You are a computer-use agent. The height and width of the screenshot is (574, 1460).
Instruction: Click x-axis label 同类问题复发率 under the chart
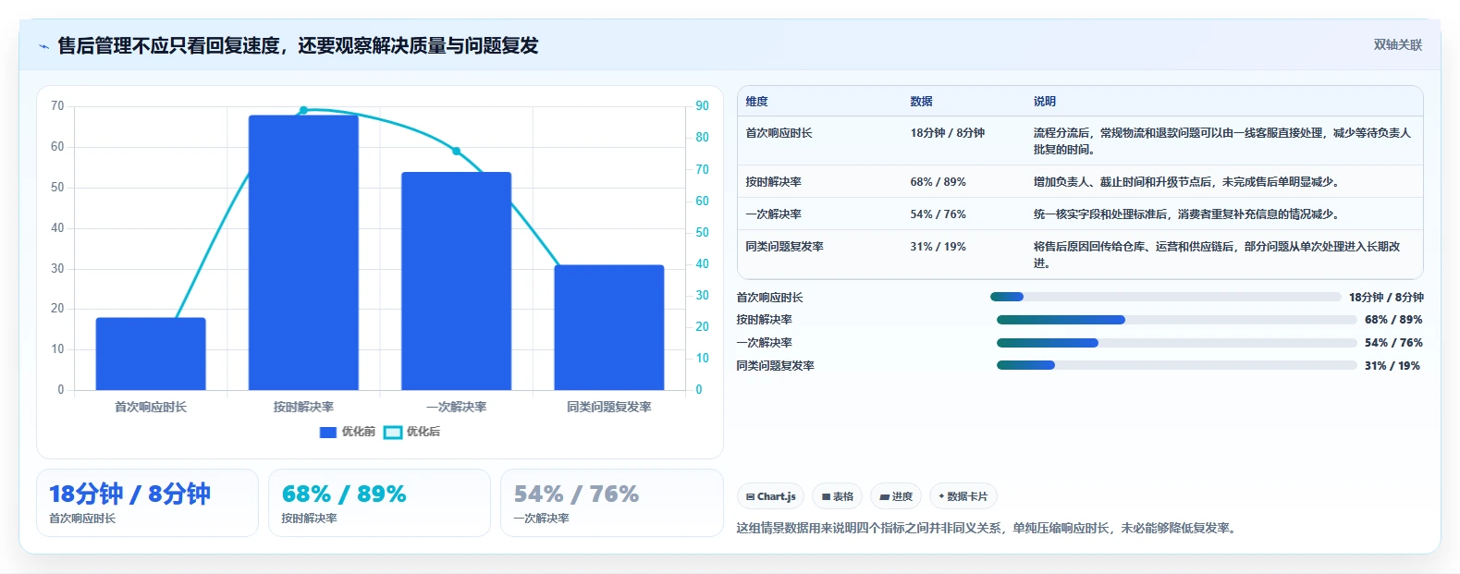click(x=609, y=407)
